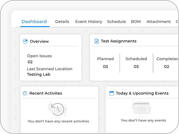The height and width of the screenshot is (134, 179).
Task: Click the Planned assignments count
Action: (106, 67)
